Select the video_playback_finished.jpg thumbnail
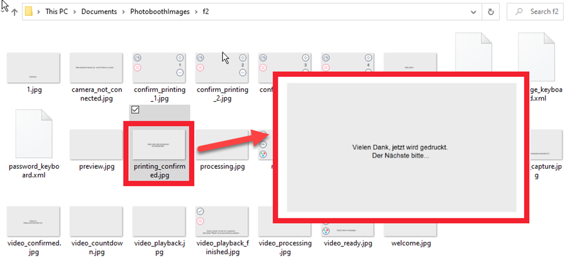The image size is (566, 278). pyautogui.click(x=222, y=221)
